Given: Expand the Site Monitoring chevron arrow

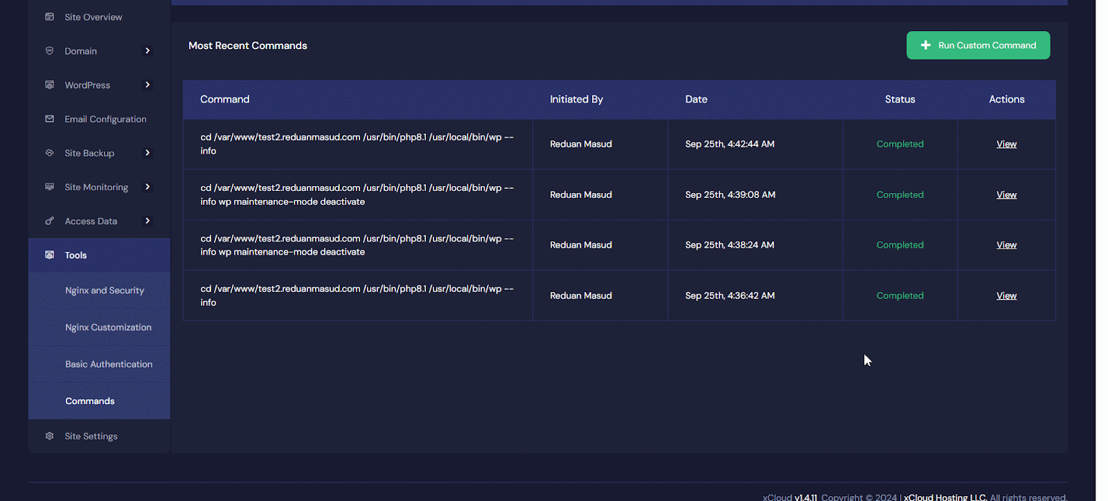Looking at the screenshot, I should point(148,187).
